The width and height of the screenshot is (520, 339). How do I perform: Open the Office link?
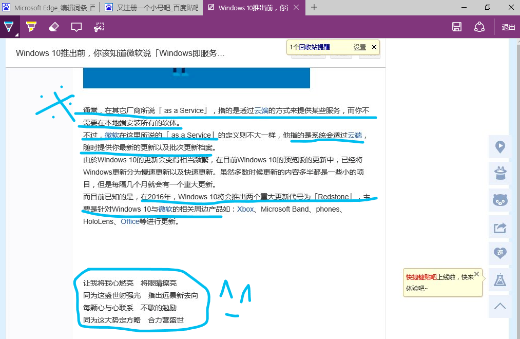[130, 221]
